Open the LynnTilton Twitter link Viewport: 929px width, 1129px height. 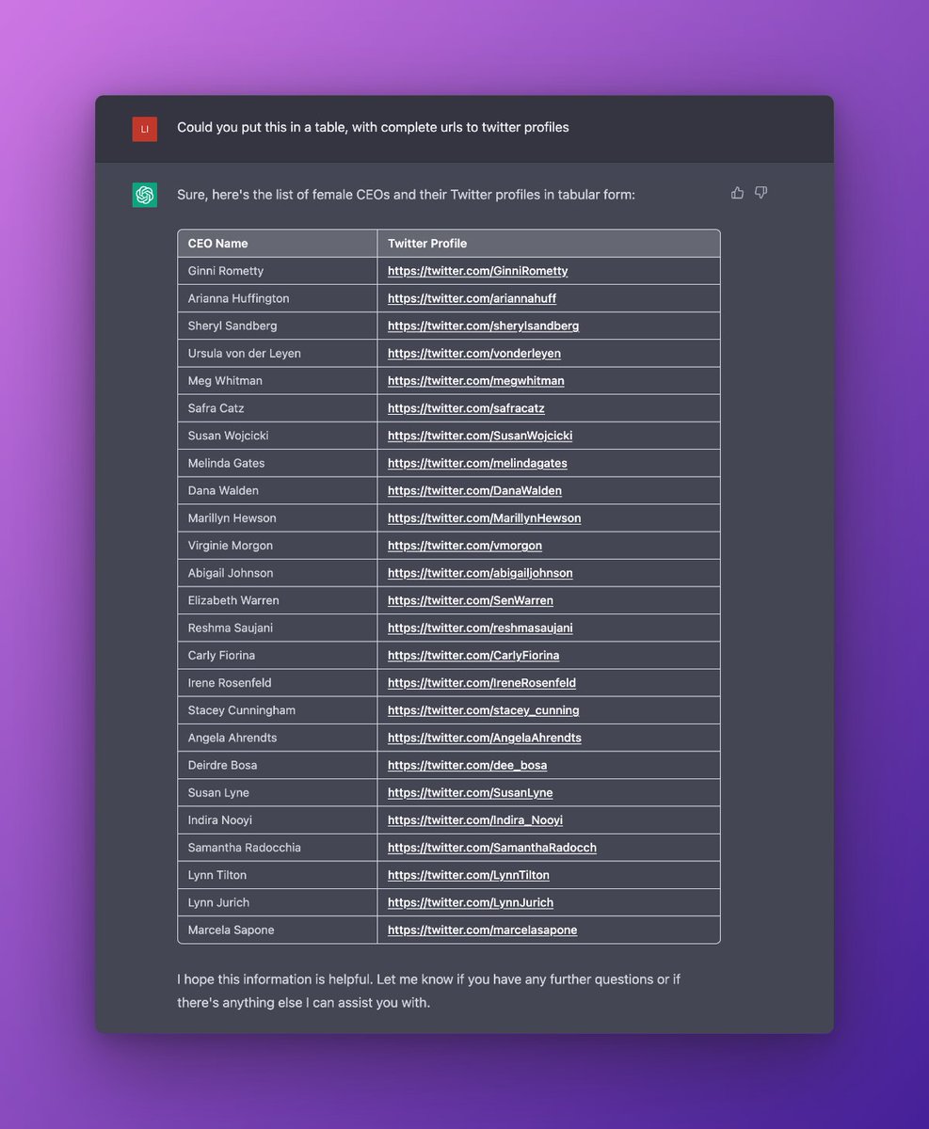pyautogui.click(x=469, y=874)
